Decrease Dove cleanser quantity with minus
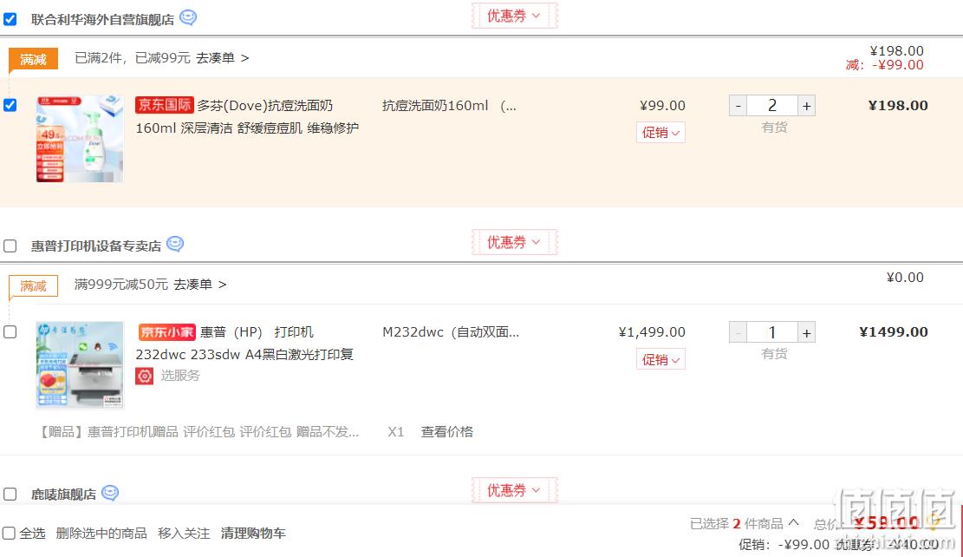 pos(739,106)
